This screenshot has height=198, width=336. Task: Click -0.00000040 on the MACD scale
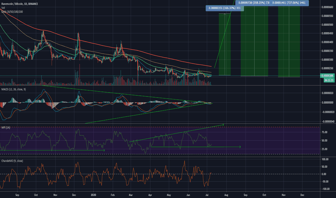pyautogui.click(x=327, y=122)
